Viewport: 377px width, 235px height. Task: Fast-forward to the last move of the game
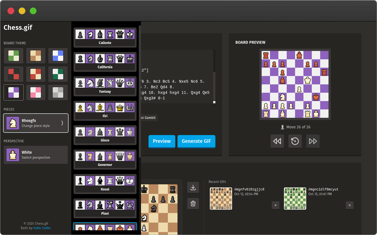click(x=313, y=141)
